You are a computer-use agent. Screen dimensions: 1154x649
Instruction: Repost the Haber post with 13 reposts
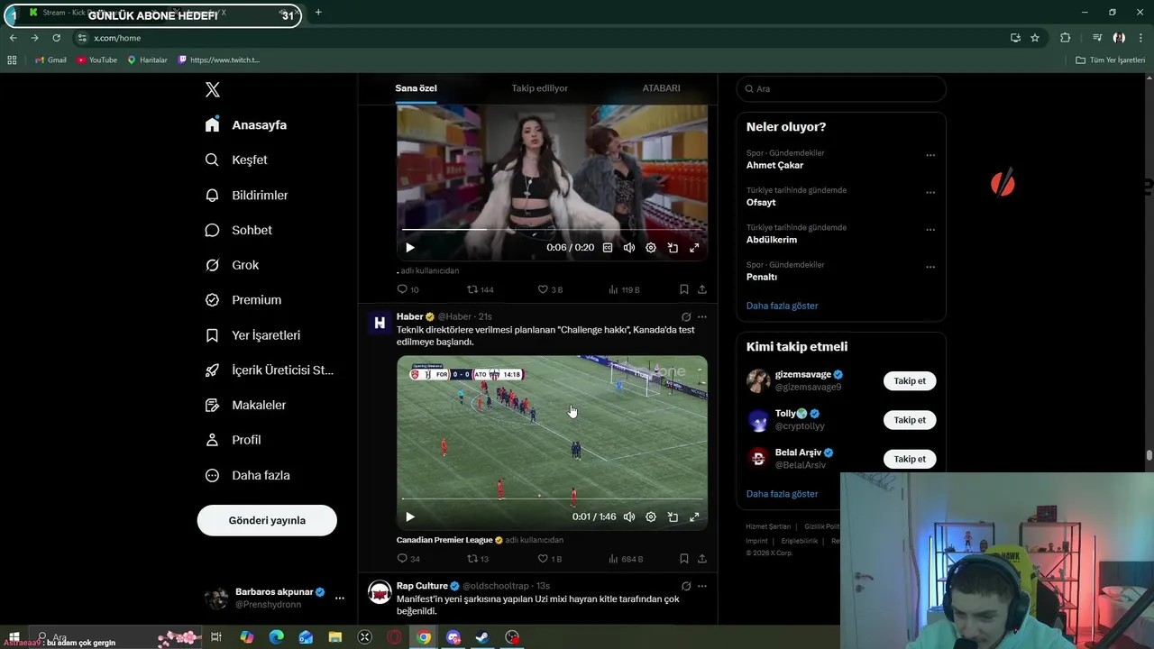[478, 559]
